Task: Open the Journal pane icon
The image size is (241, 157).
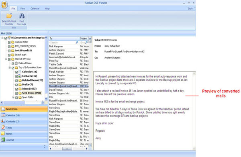Action: point(3,140)
